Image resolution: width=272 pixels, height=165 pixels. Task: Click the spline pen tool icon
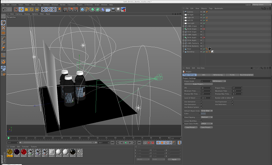coord(88,9)
